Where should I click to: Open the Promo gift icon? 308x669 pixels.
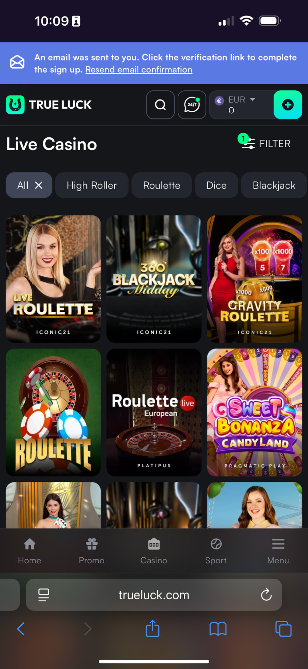92,544
